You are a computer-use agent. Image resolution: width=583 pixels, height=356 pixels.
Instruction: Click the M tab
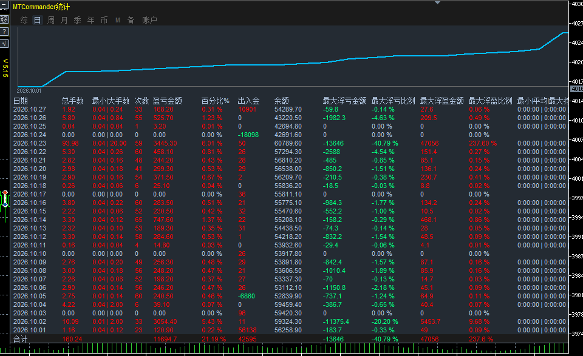coord(117,20)
